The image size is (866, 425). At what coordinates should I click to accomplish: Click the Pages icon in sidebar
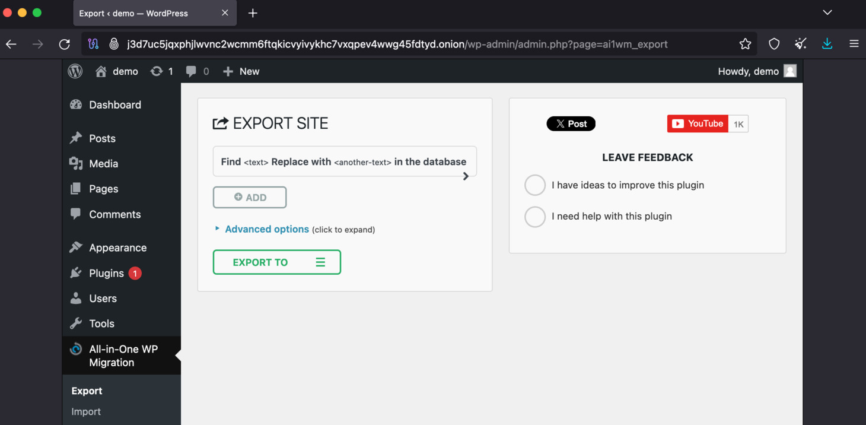point(76,189)
